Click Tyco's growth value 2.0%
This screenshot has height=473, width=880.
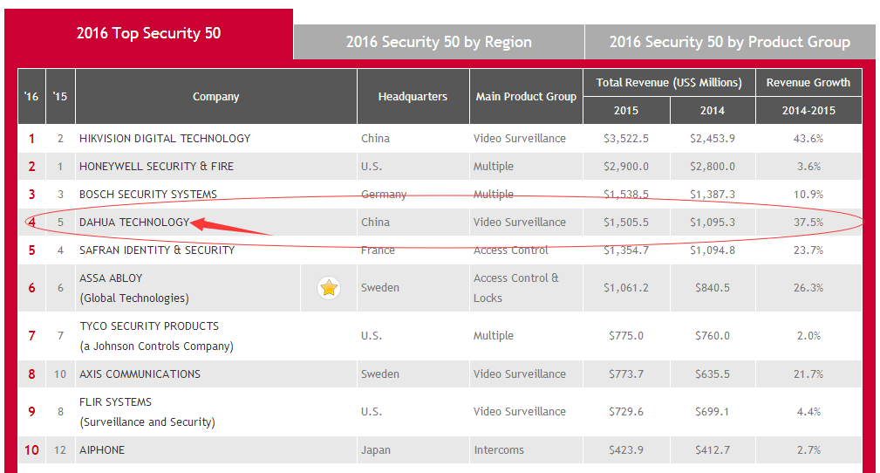(x=808, y=336)
